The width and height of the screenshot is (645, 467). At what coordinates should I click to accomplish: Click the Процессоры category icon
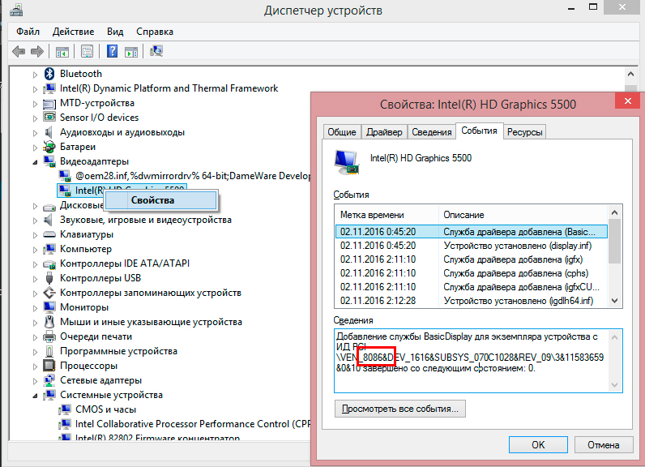[x=50, y=366]
